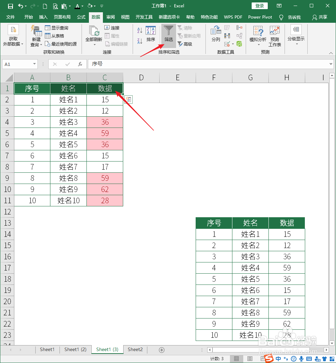This screenshot has width=336, height=363.
Task: Open the Formulas tab
Action: click(x=81, y=17)
